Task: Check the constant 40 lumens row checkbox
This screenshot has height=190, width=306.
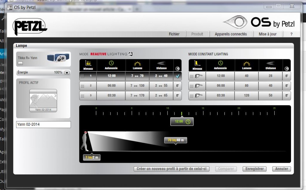Action: pos(287,76)
